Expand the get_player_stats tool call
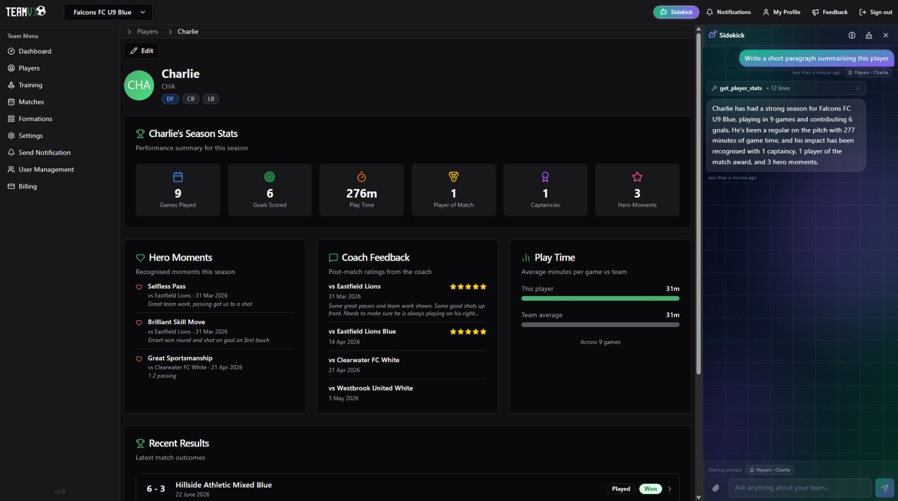Image resolution: width=898 pixels, height=501 pixels. [x=785, y=88]
